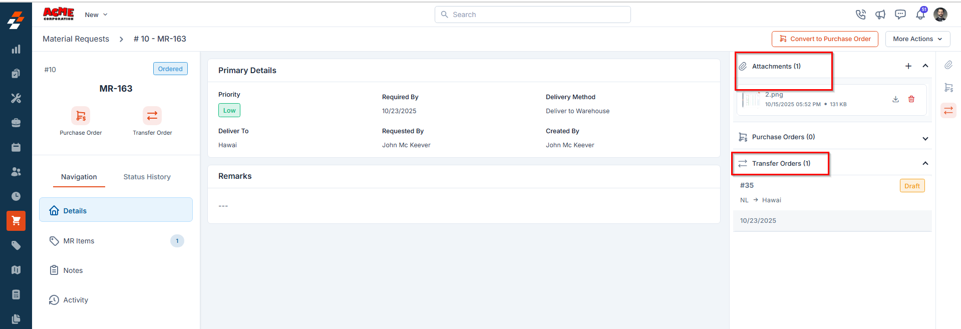Click the wrench and screwdriver maintenance sidebar icon

coord(16,98)
